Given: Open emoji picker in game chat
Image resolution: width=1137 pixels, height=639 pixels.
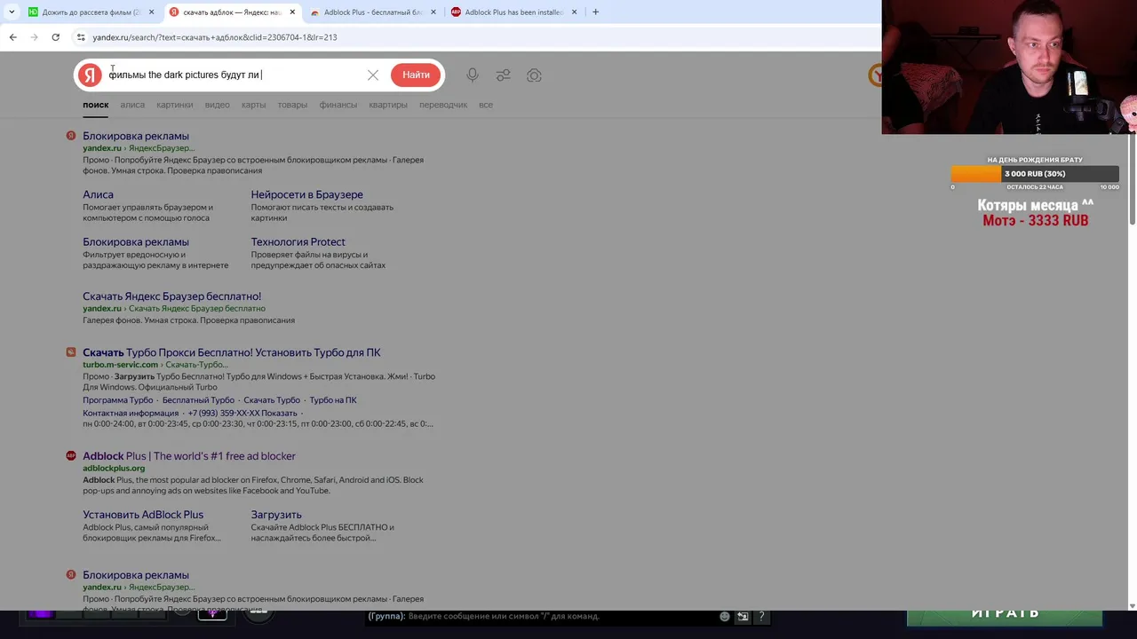Looking at the screenshot, I should [x=725, y=616].
